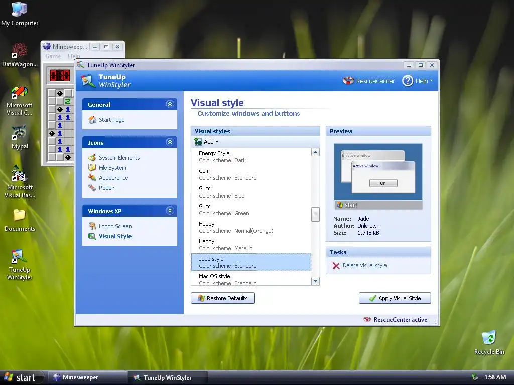Open the Appearance section
The image size is (514, 385).
[x=113, y=178]
